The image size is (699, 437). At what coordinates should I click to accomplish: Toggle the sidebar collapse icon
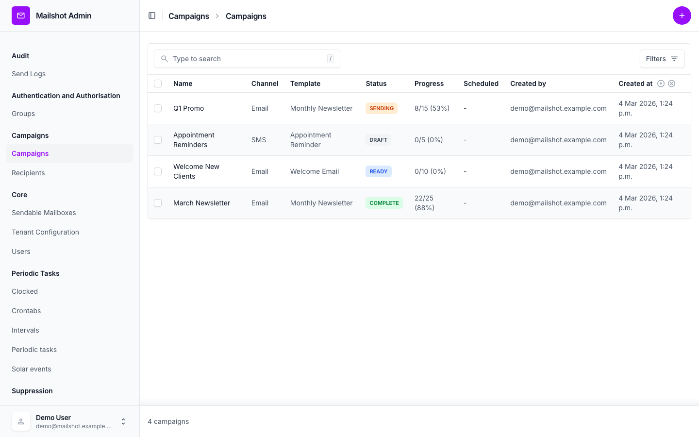(x=152, y=16)
